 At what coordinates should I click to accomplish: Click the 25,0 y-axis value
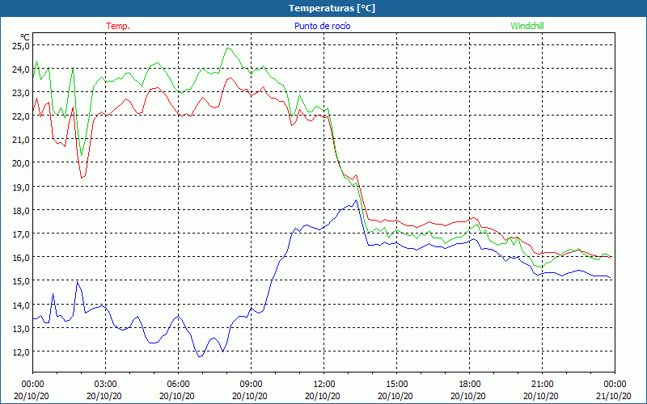(21, 45)
